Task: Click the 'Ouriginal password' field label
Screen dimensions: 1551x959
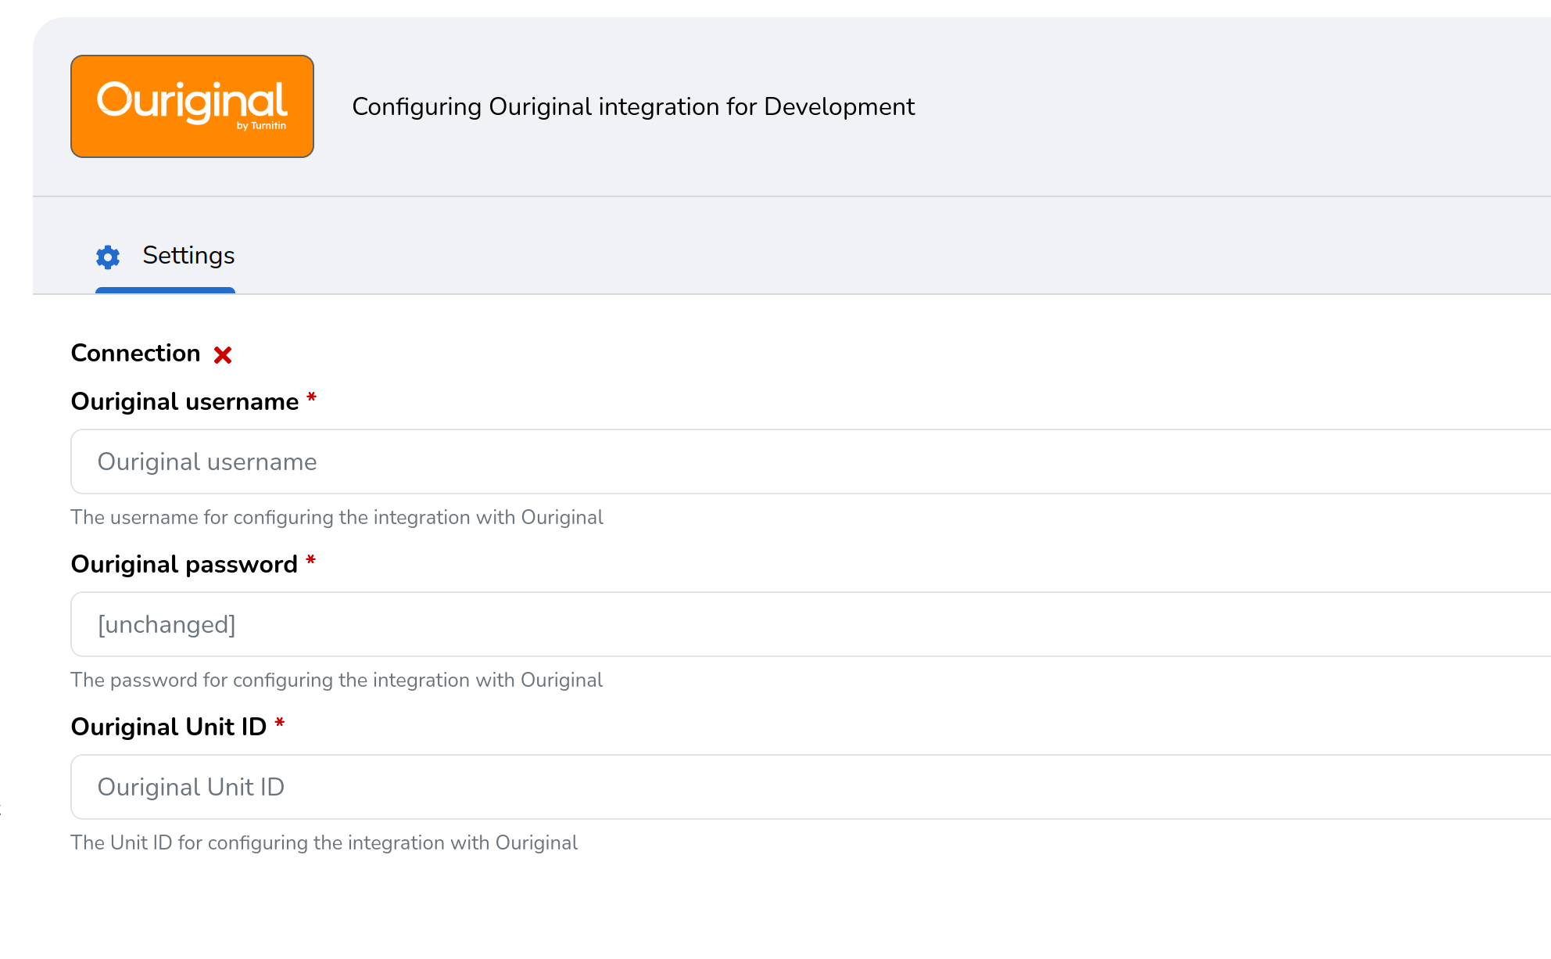Action: coord(184,565)
